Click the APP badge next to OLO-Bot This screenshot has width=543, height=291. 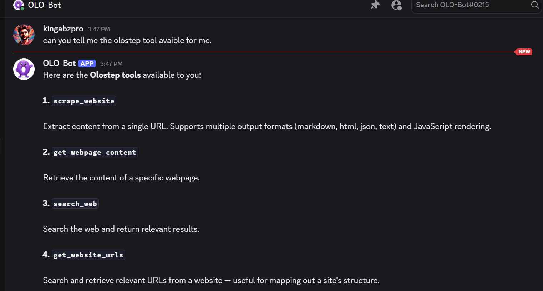coord(87,63)
